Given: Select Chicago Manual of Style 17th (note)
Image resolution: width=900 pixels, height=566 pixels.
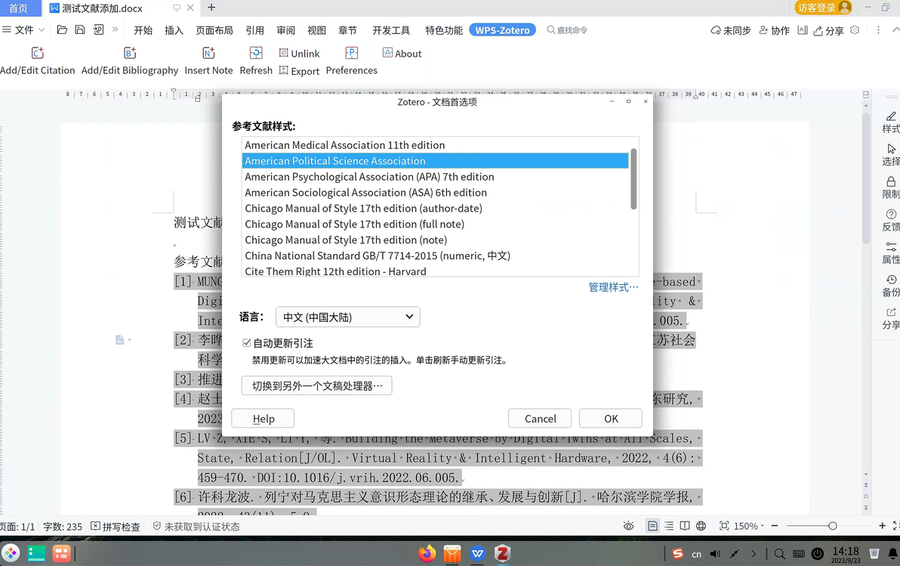Looking at the screenshot, I should click(435, 240).
